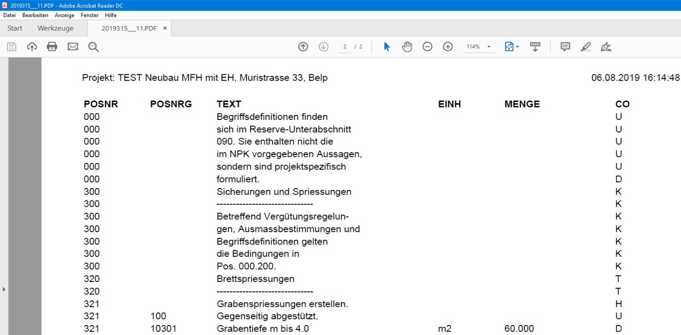Click 'die Bedingungen in' line
Image resolution: width=681 pixels, height=335 pixels.
[258, 254]
